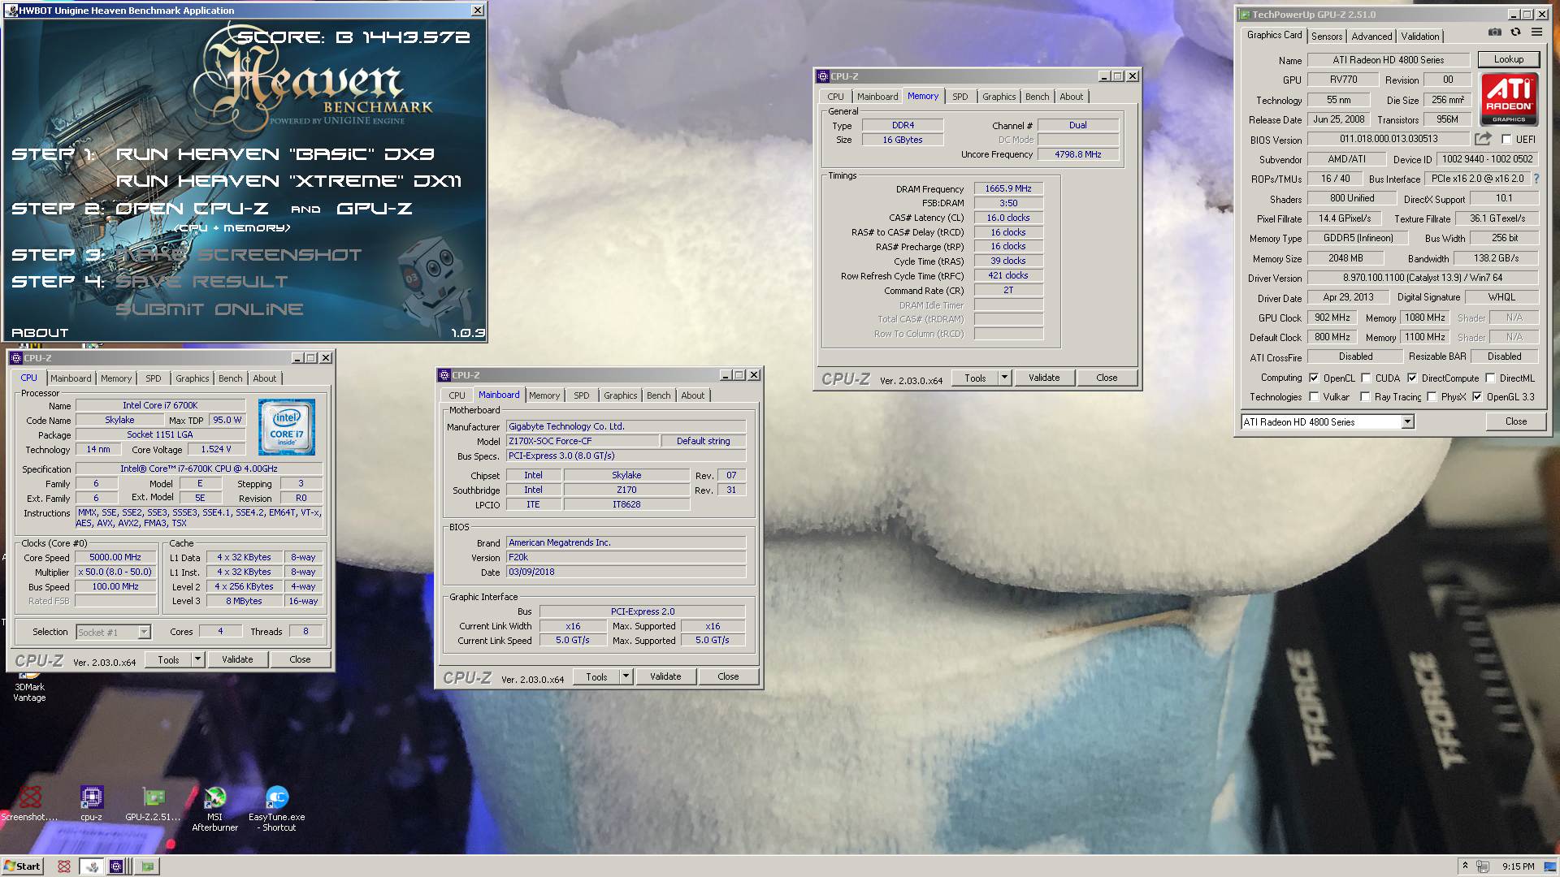Toggle the Vulkan checkbox

(x=1314, y=397)
